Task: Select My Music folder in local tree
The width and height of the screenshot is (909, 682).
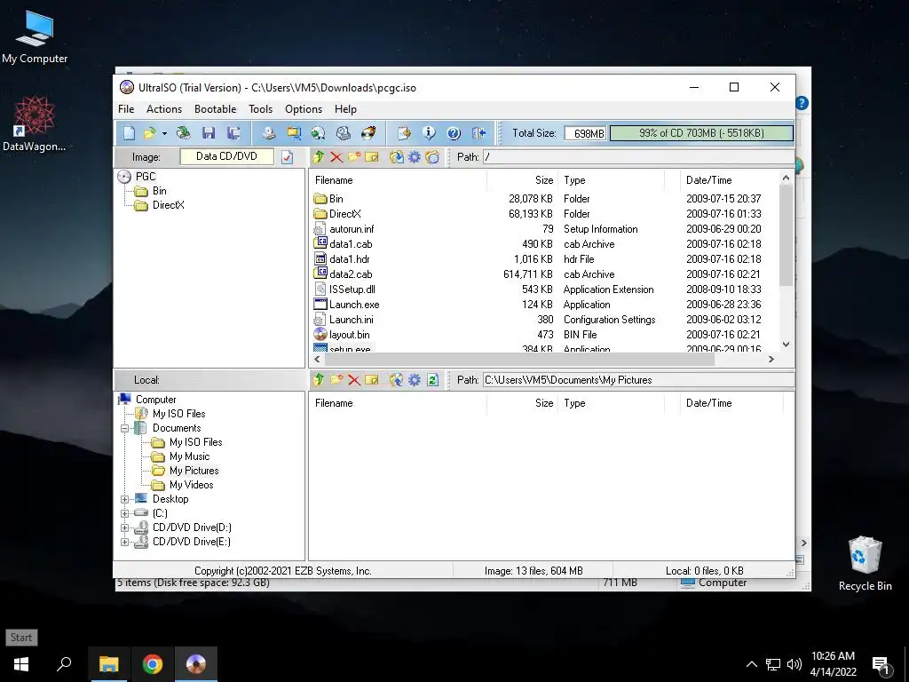Action: pos(189,456)
